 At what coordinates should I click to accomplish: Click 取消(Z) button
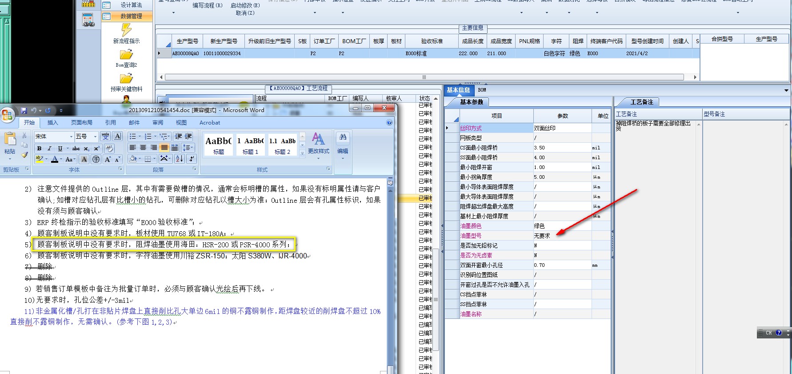click(x=245, y=13)
